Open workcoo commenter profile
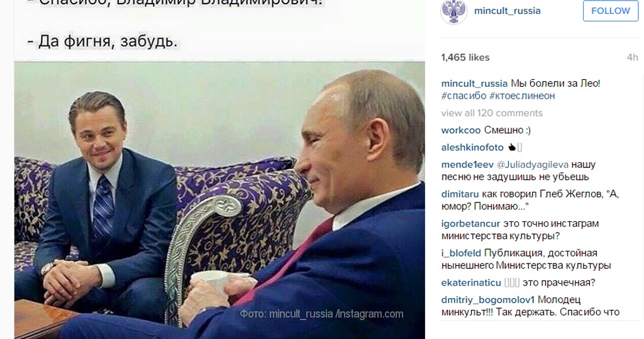This screenshot has width=644, height=339. [461, 130]
